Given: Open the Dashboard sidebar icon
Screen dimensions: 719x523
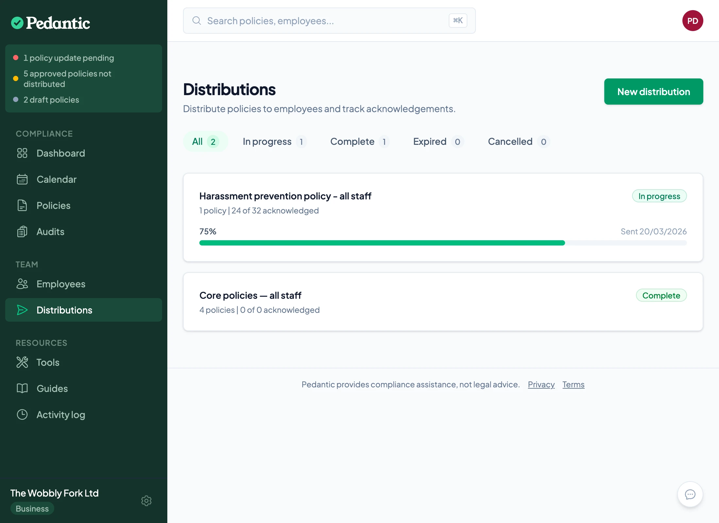Looking at the screenshot, I should (x=22, y=153).
